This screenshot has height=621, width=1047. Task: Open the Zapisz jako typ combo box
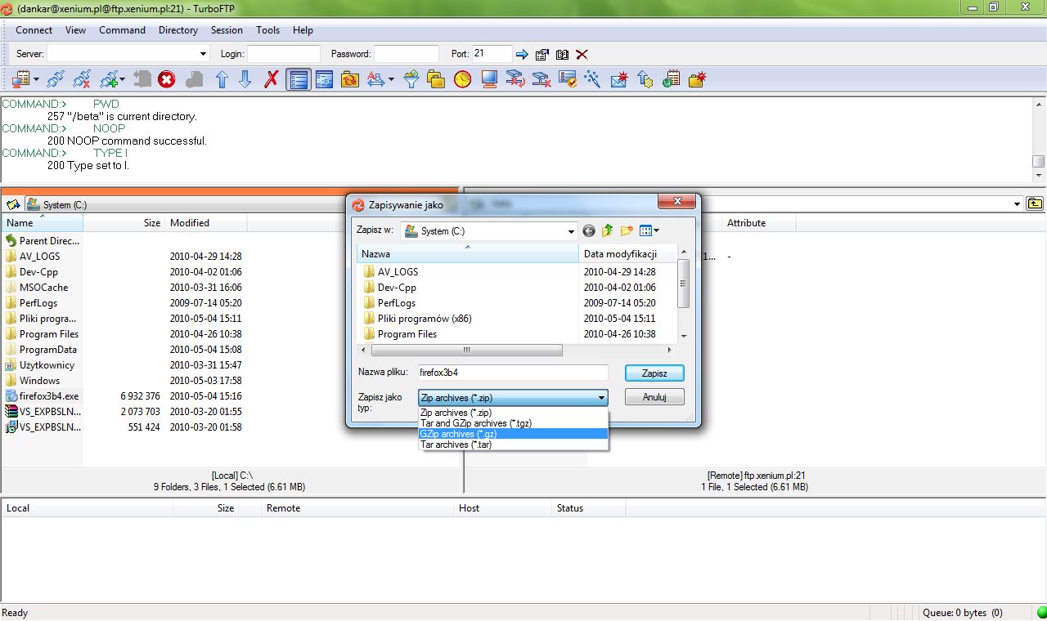[x=513, y=398]
